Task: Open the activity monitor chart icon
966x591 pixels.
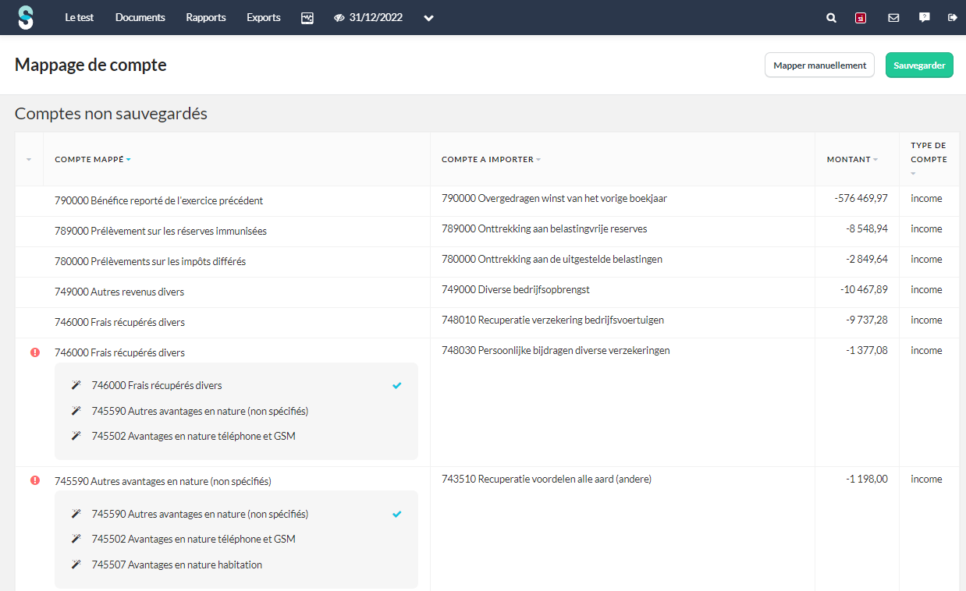Action: click(x=307, y=18)
